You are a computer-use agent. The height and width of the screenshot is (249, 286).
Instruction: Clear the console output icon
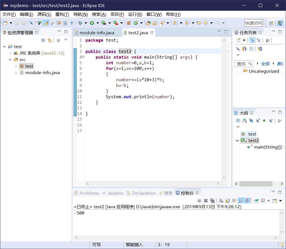[x=221, y=201]
